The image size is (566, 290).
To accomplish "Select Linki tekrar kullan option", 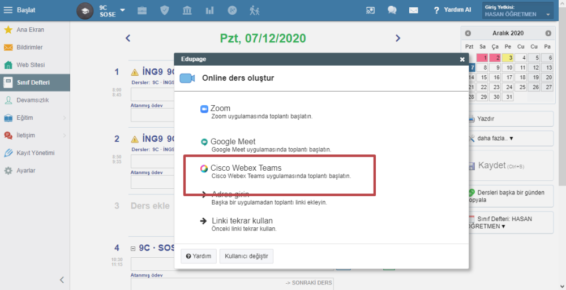I will click(238, 224).
